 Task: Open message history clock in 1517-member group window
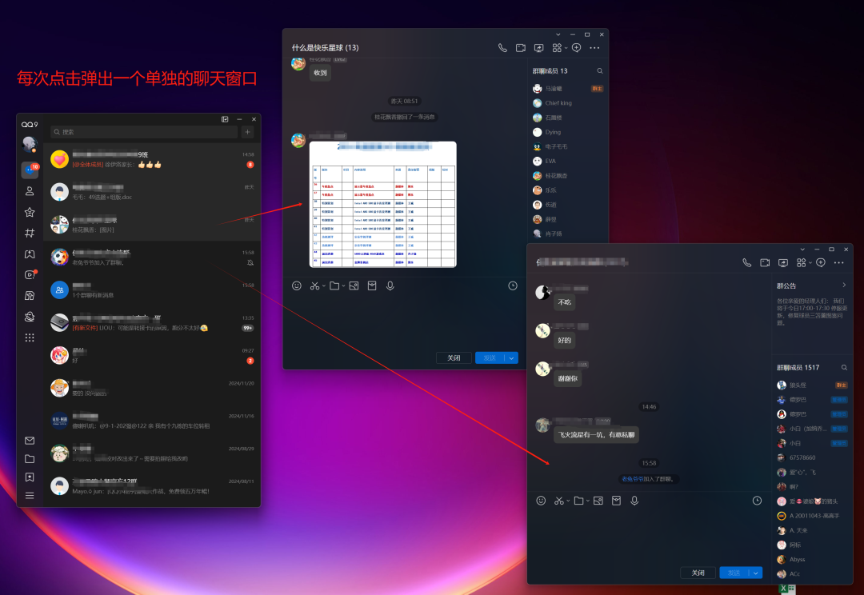click(x=757, y=501)
